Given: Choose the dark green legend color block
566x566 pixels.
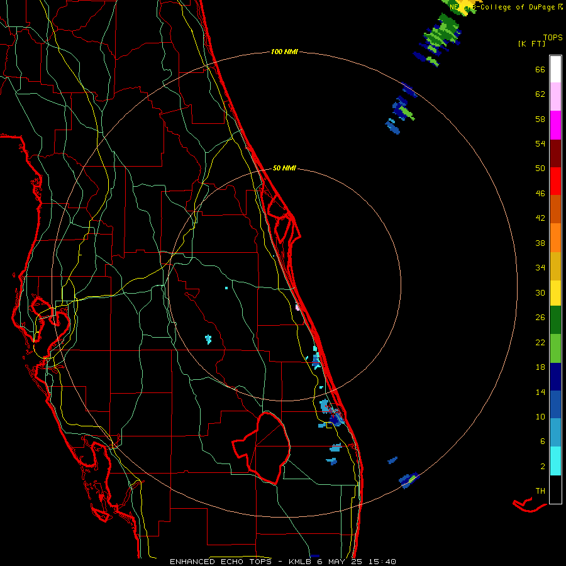Looking at the screenshot, I should pyautogui.click(x=555, y=320).
